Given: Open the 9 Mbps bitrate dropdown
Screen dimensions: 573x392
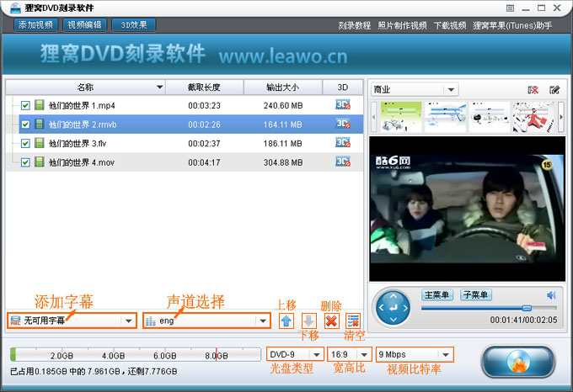Looking at the screenshot, I should tap(415, 354).
